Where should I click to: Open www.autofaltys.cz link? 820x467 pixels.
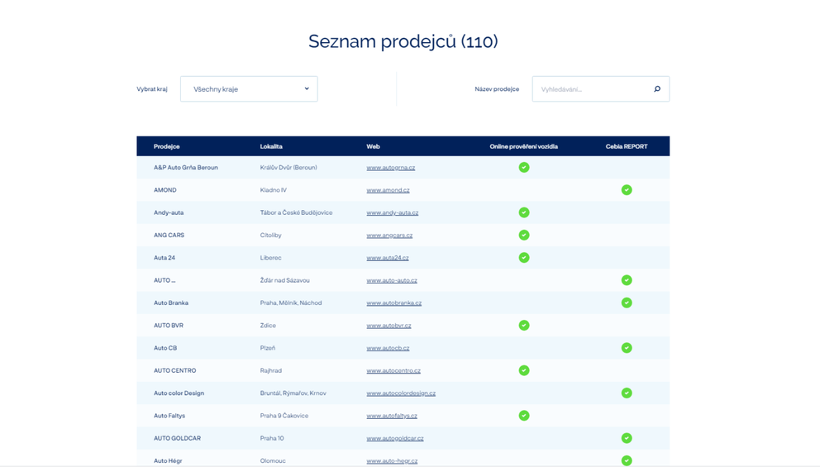[392, 415]
